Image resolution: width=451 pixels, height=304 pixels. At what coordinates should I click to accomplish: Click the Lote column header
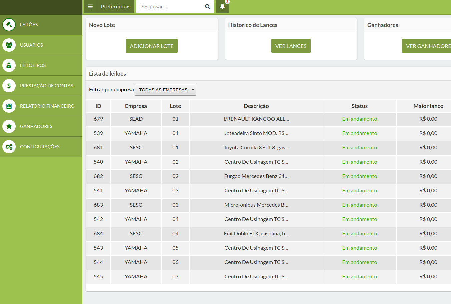pos(175,106)
